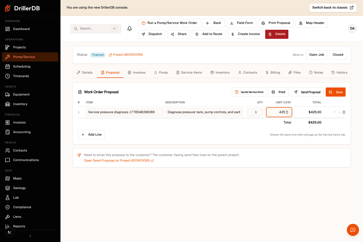363x242 pixels.
Task: Move line 1 up arrow
Action: tap(335, 112)
